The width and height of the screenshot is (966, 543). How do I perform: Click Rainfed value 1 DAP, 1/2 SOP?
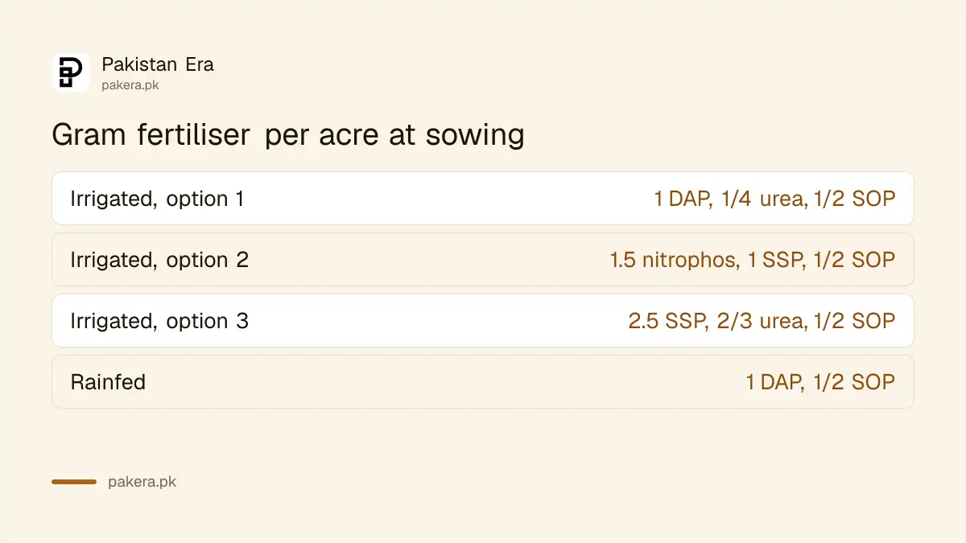(820, 382)
